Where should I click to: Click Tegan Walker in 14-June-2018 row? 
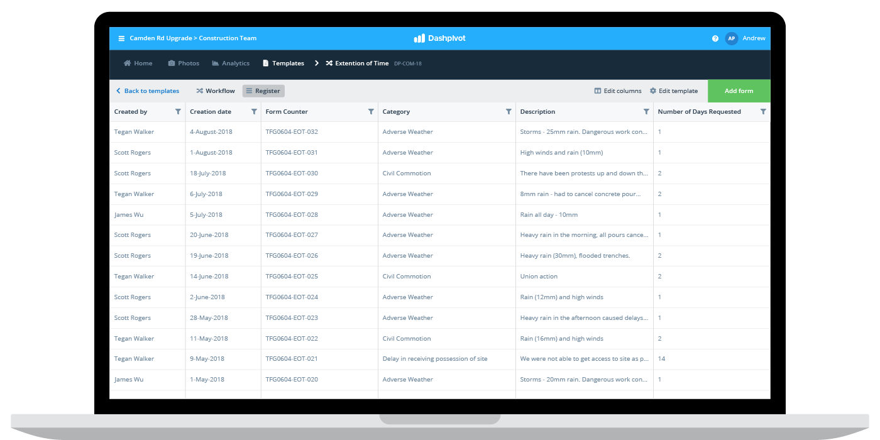pos(134,277)
